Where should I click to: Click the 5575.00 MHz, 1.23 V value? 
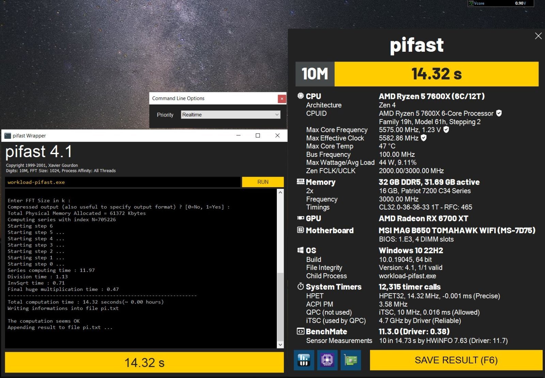(410, 130)
